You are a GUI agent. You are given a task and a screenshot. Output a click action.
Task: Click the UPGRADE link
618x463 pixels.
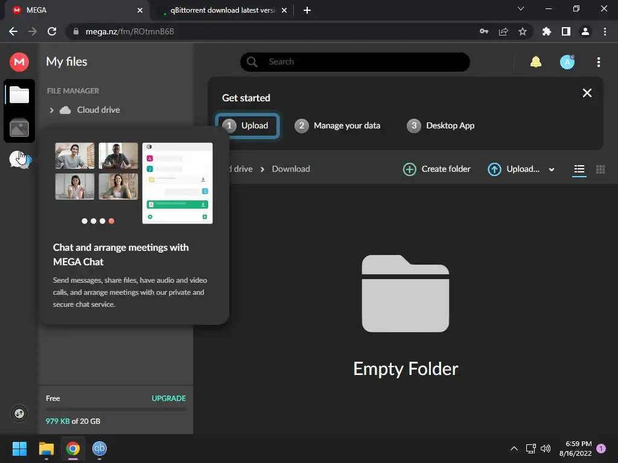click(x=169, y=398)
